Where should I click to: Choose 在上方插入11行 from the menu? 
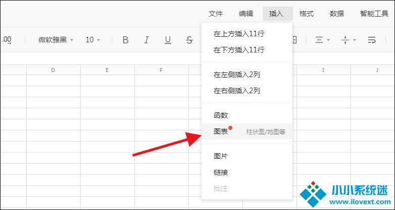tap(247, 34)
